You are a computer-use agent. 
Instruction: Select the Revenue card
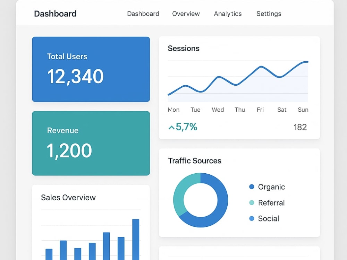91,143
